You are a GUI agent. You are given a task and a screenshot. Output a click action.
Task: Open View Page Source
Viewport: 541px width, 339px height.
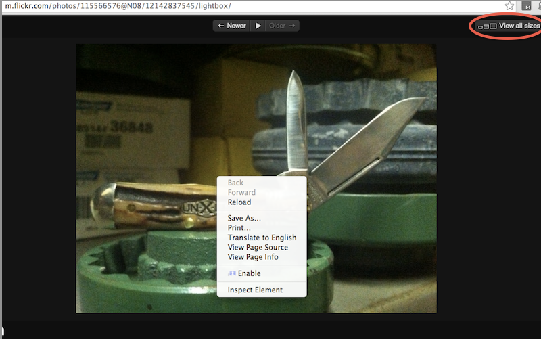pos(262,247)
